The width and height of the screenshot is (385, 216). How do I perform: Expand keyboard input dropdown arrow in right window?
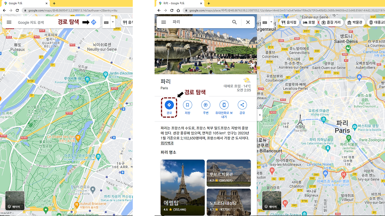coord(271,22)
